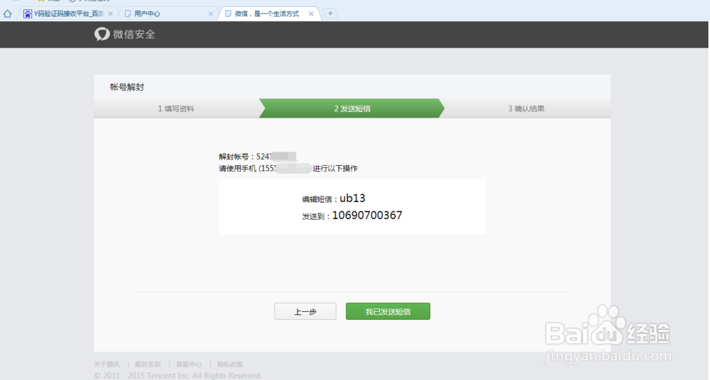The image size is (710, 380).
Task: Click the Baidu paw favicon on first tab
Action: [28, 13]
